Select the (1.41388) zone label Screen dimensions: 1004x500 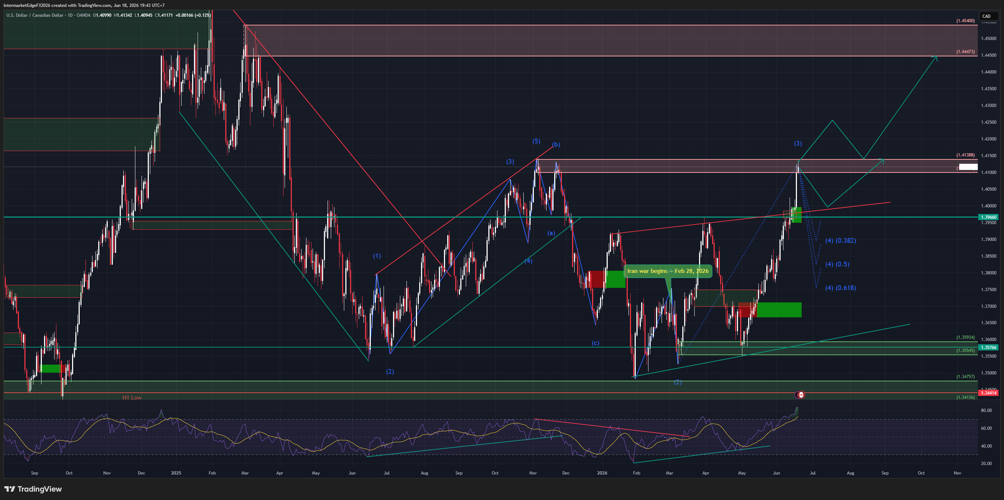point(965,155)
